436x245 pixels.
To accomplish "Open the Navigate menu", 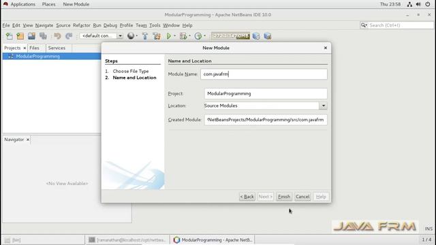I will pos(44,25).
